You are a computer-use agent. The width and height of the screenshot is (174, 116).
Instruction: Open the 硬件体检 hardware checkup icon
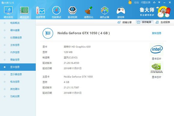(x=8, y=12)
